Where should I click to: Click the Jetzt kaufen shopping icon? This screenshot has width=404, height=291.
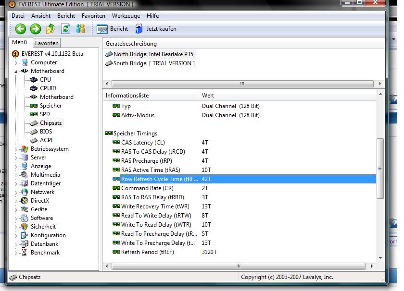click(x=139, y=29)
